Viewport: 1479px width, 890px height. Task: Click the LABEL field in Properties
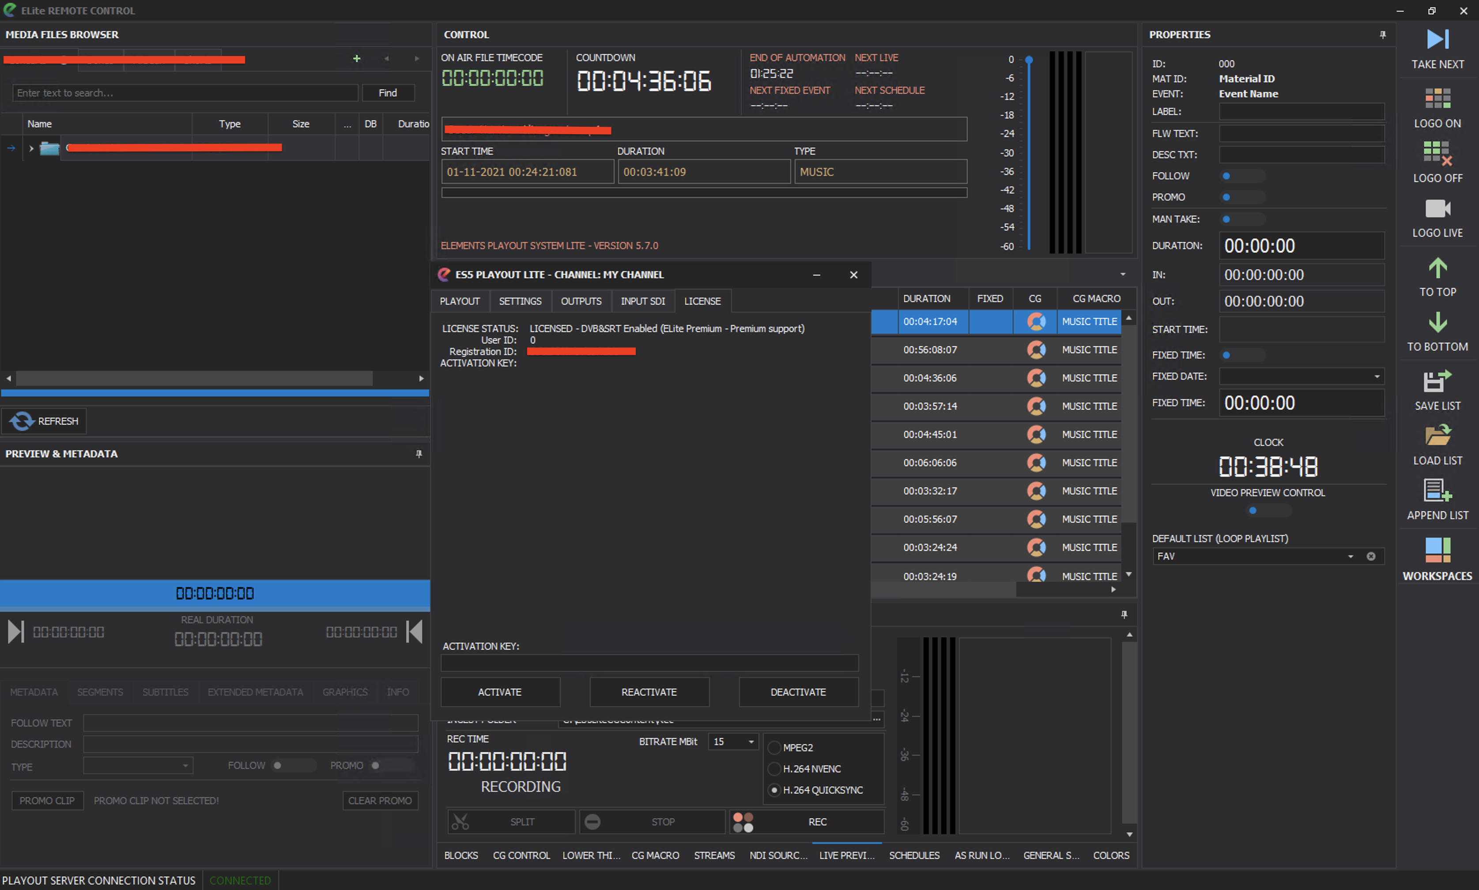pos(1302,112)
